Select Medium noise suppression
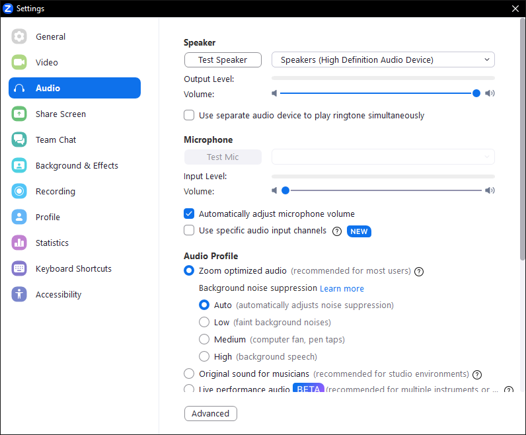Viewport: 526px width, 435px height. tap(204, 339)
